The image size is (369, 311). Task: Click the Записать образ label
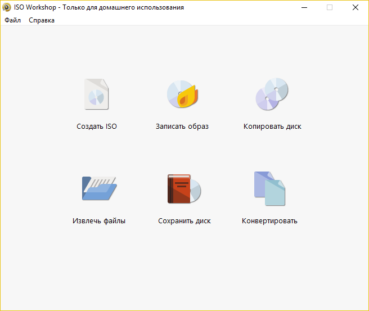182,127
